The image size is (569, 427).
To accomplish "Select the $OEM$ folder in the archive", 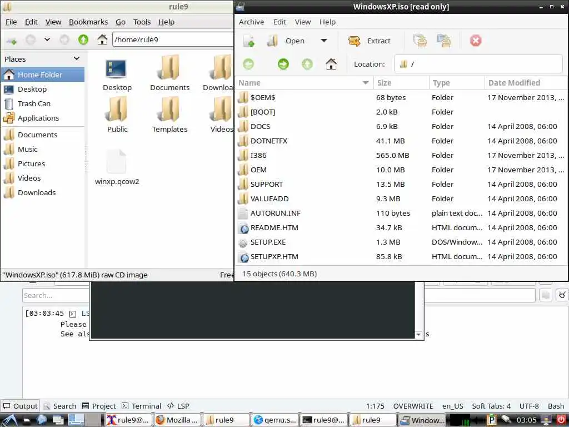I will [401, 98].
